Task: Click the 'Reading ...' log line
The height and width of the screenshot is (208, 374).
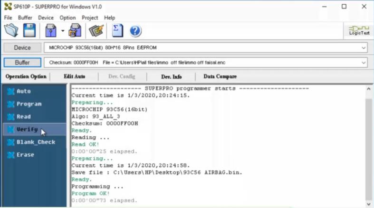Action: [90, 137]
